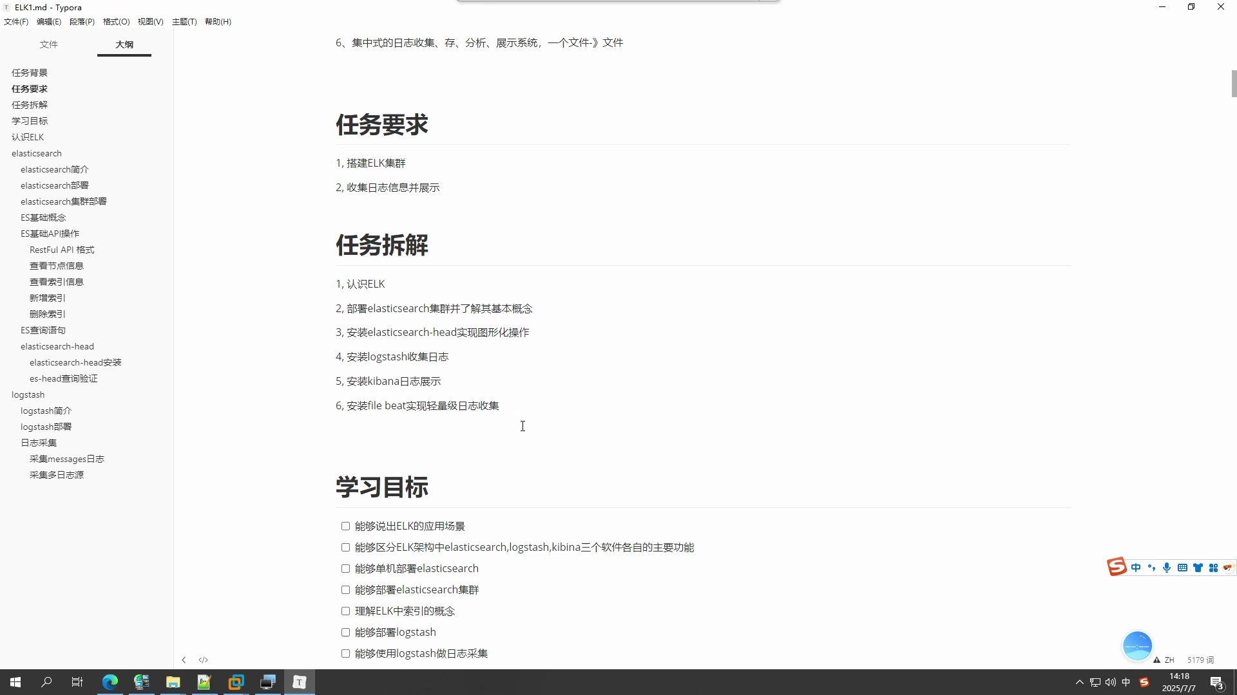Click the blue floating assistant ball
Screen dimensions: 1237x695
pos(1137,645)
